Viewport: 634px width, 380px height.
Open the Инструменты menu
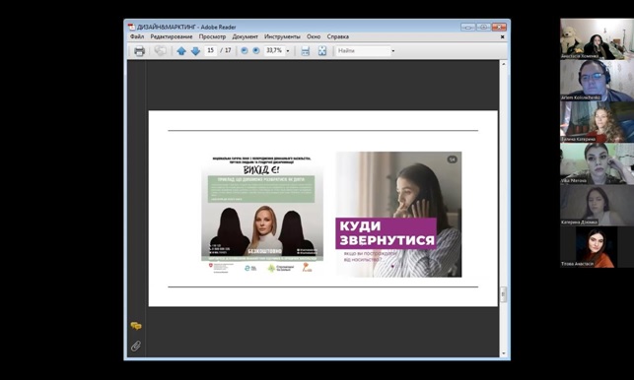click(282, 36)
